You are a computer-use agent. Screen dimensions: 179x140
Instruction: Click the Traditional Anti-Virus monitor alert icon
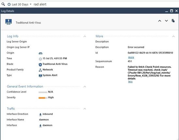8,22
